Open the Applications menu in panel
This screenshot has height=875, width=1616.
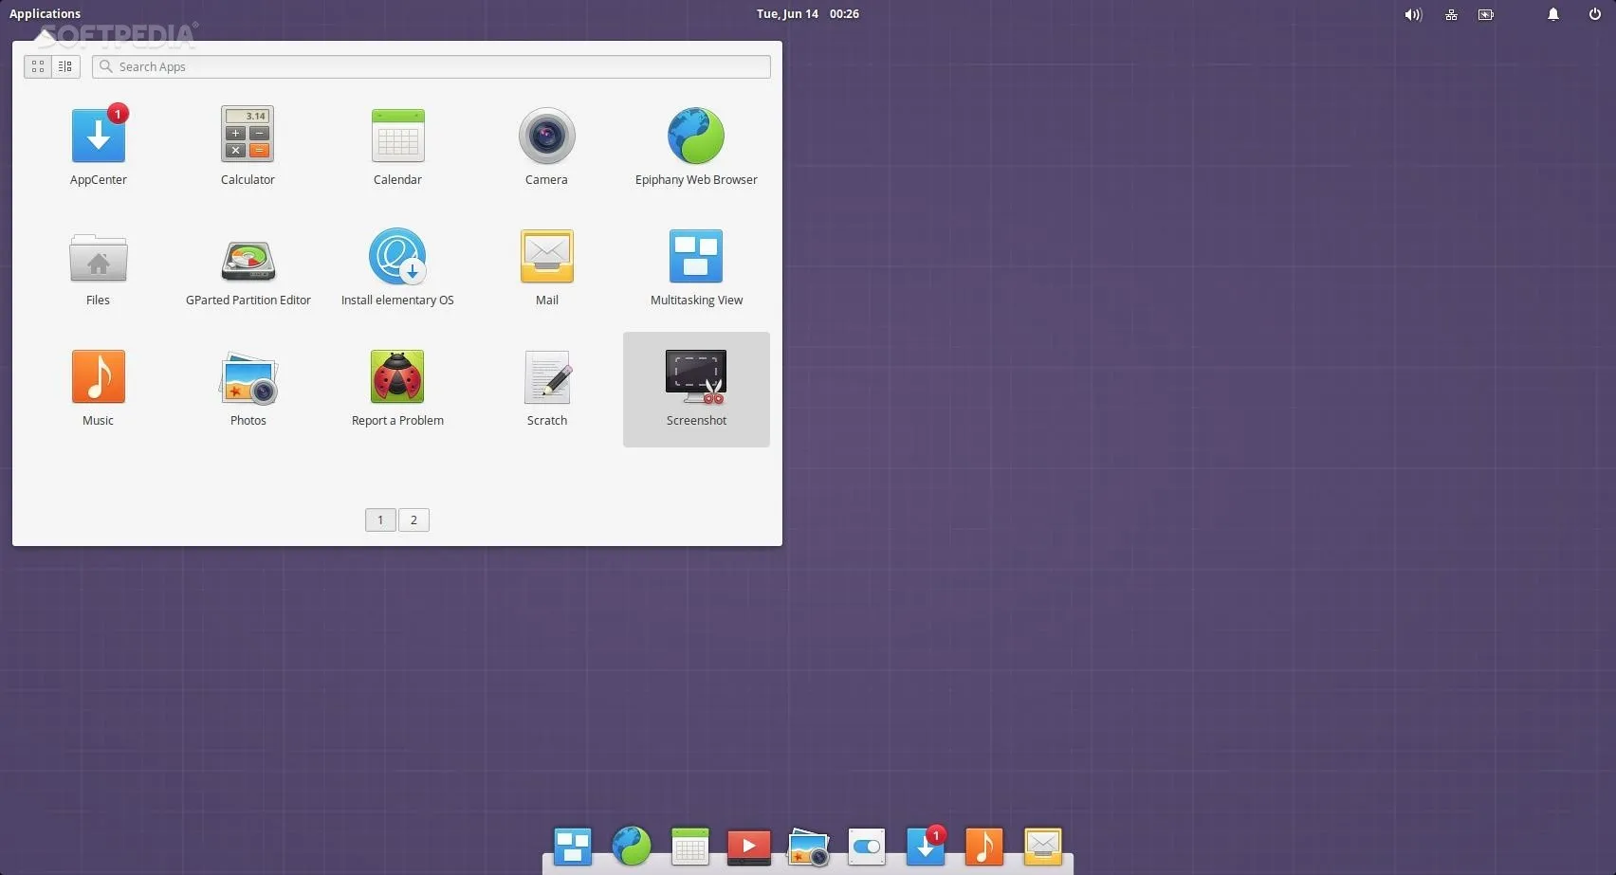pos(45,13)
